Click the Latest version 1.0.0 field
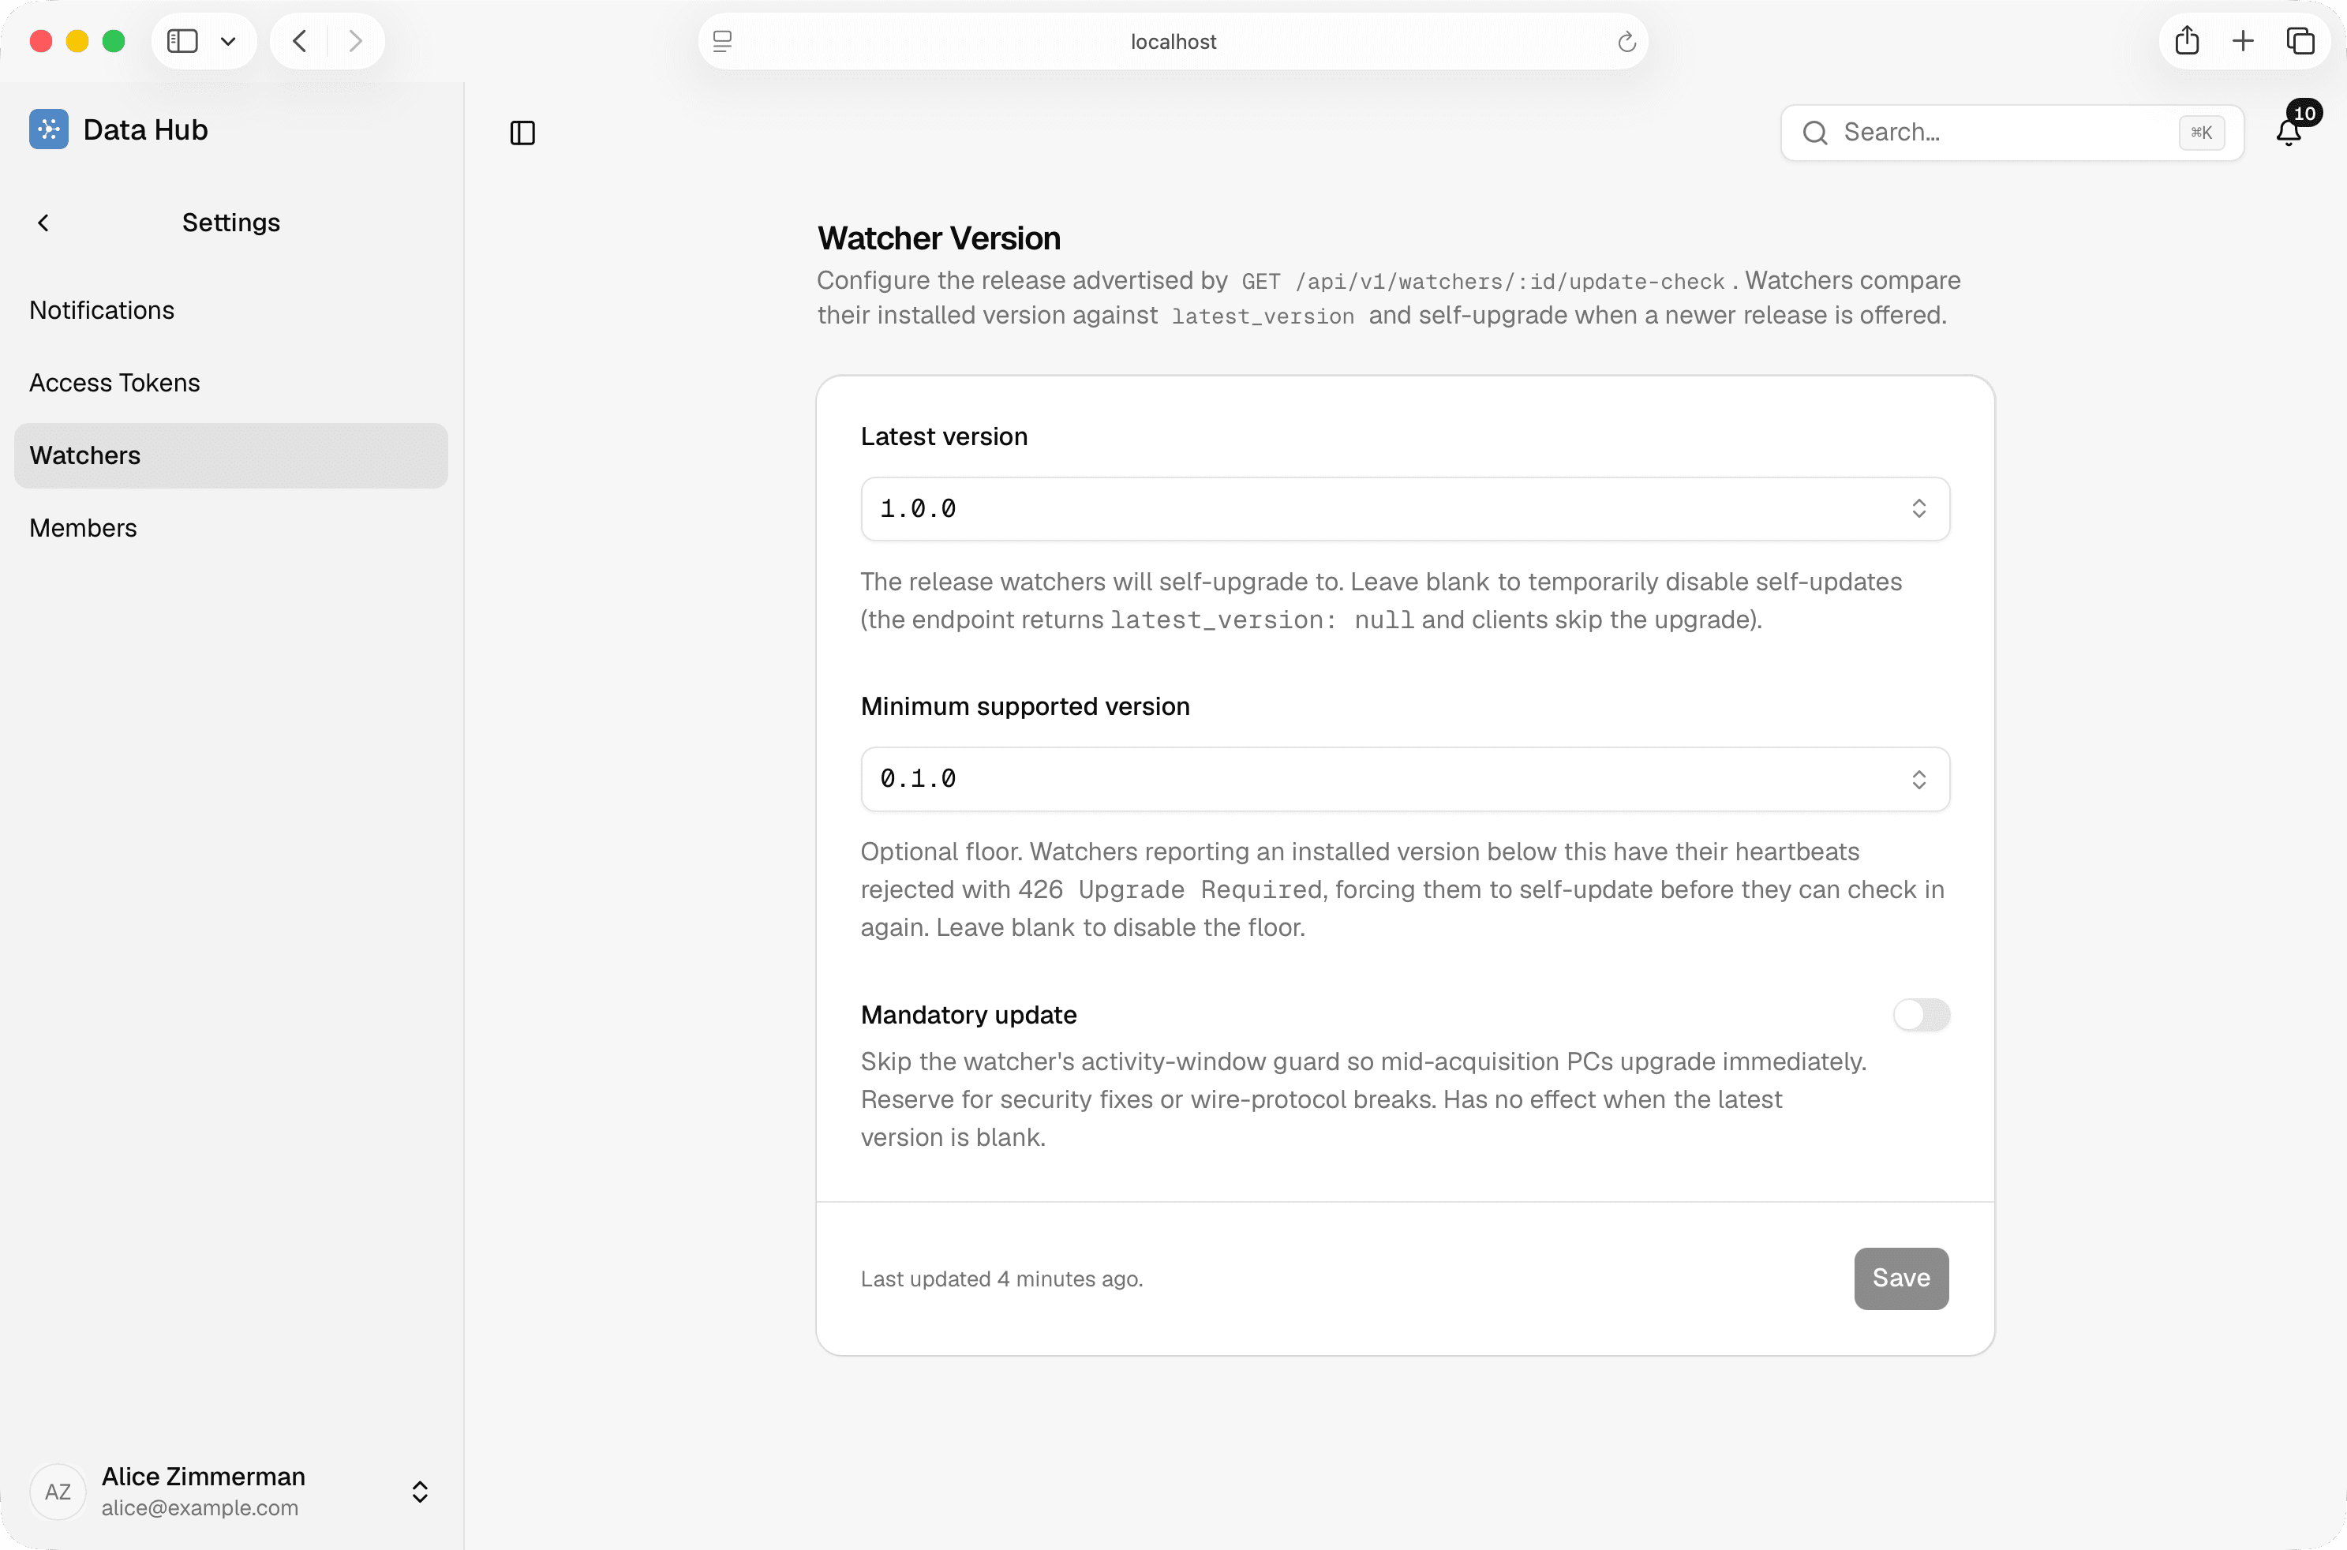The height and width of the screenshot is (1550, 2347). (1406, 509)
